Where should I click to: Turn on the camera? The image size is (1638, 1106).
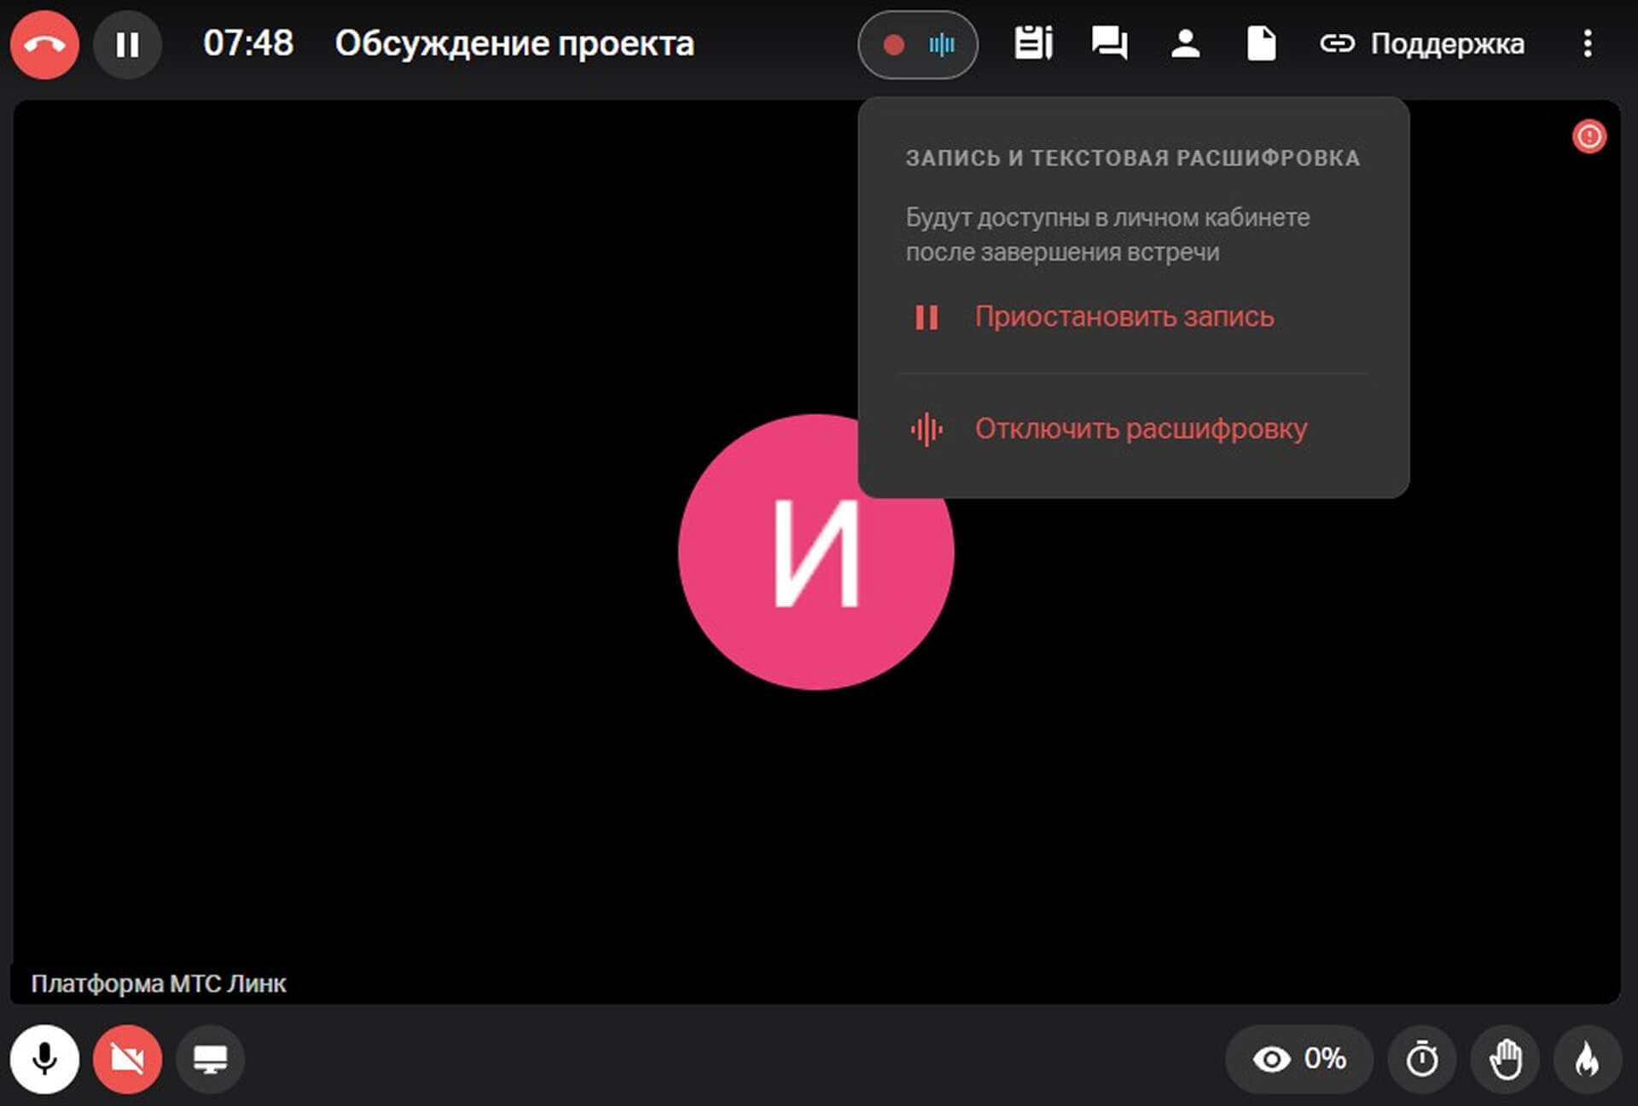127,1059
